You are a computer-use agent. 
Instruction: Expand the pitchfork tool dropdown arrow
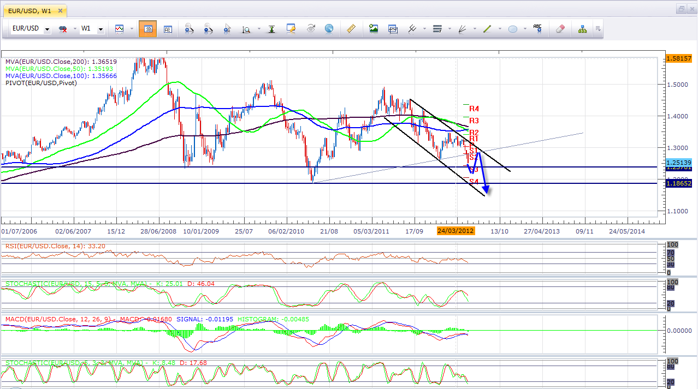pos(423,29)
